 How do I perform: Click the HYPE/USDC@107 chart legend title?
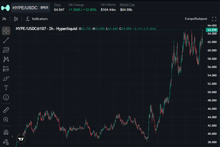point(47,29)
